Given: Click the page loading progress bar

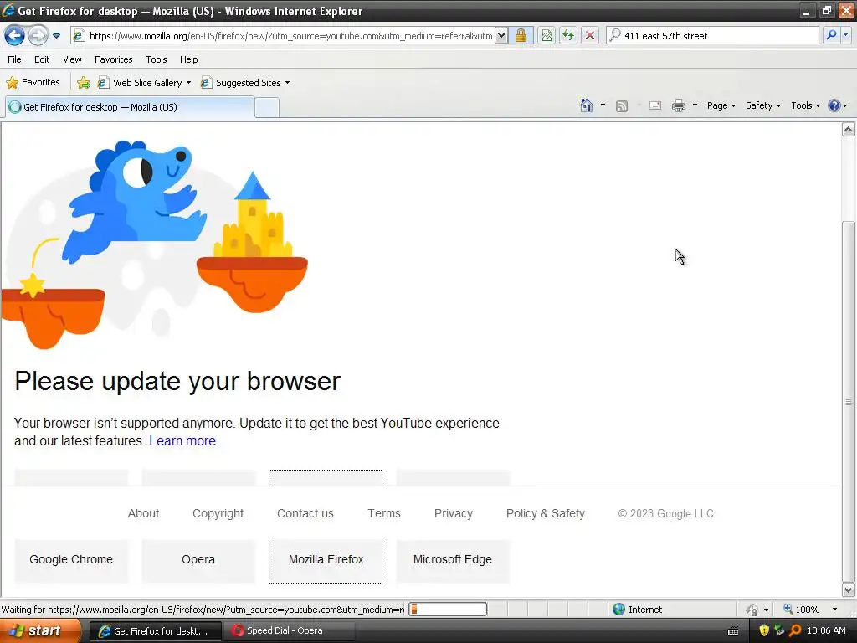Looking at the screenshot, I should point(448,610).
